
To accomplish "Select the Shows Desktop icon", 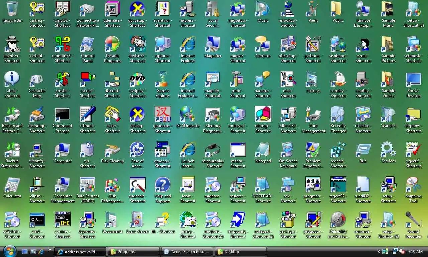I will pos(414,79).
